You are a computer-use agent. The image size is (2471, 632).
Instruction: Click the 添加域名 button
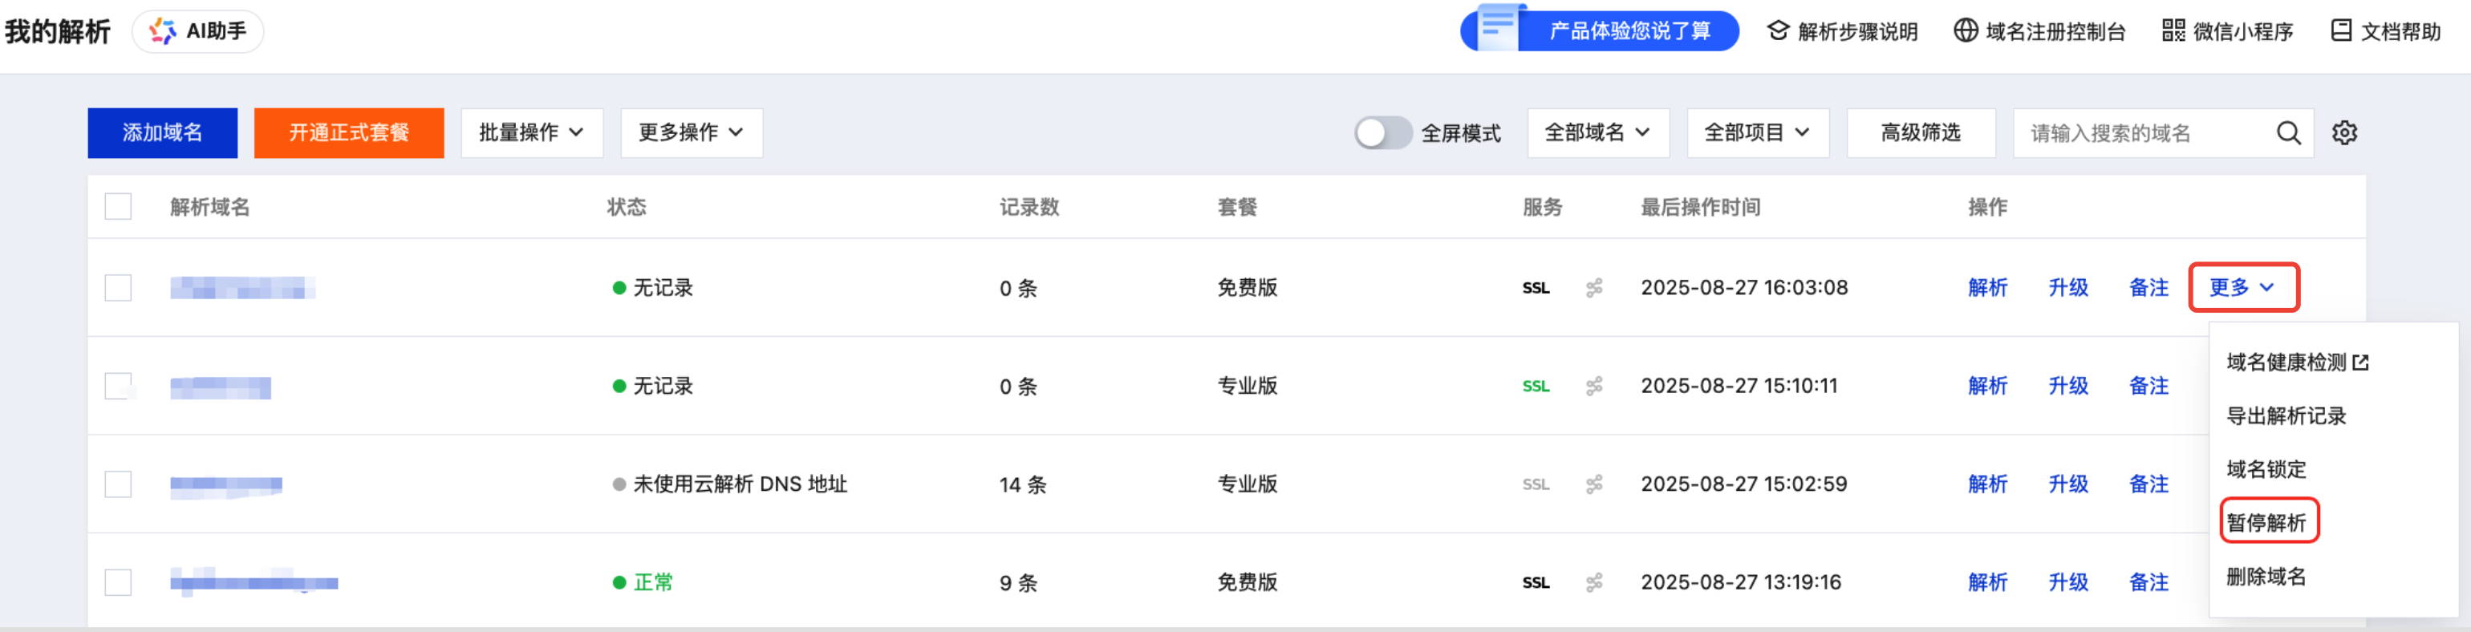pos(162,132)
